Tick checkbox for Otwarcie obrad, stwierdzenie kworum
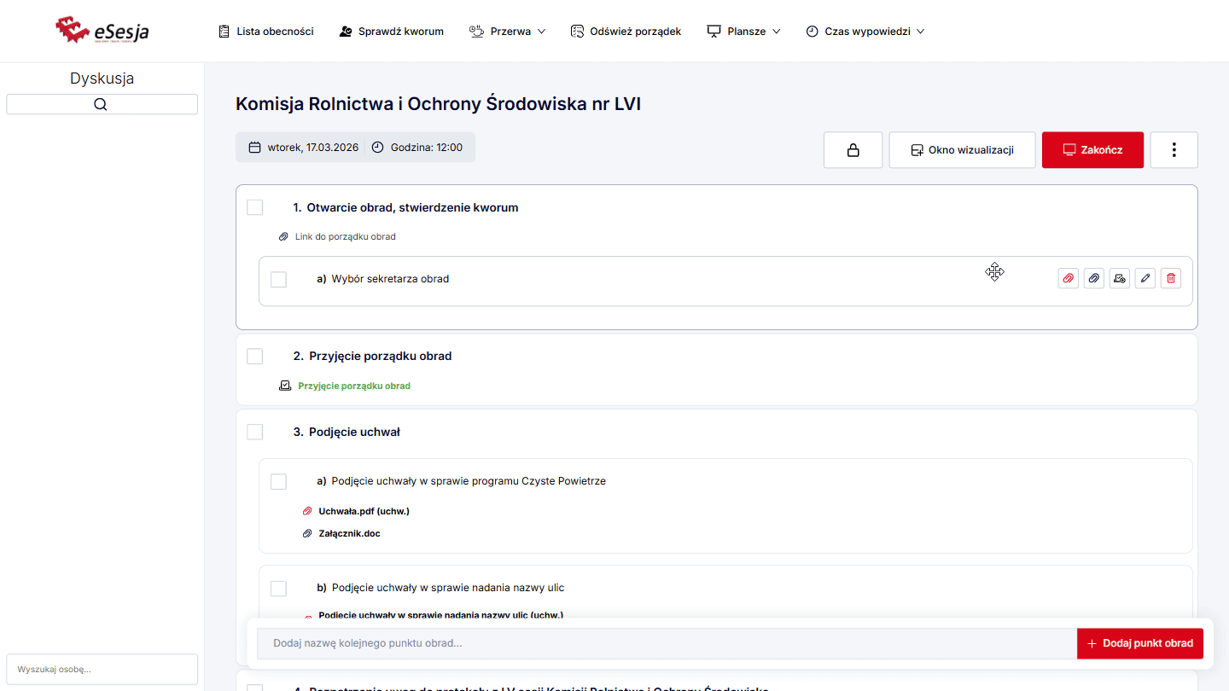 click(x=254, y=207)
